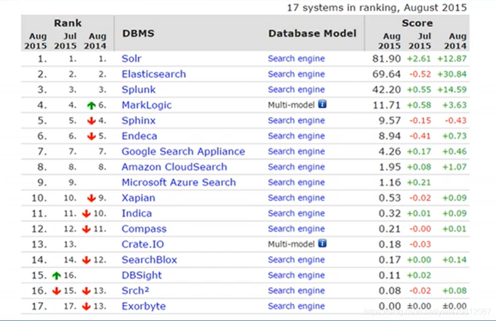Click the red down arrow in Indica row

tap(87, 213)
